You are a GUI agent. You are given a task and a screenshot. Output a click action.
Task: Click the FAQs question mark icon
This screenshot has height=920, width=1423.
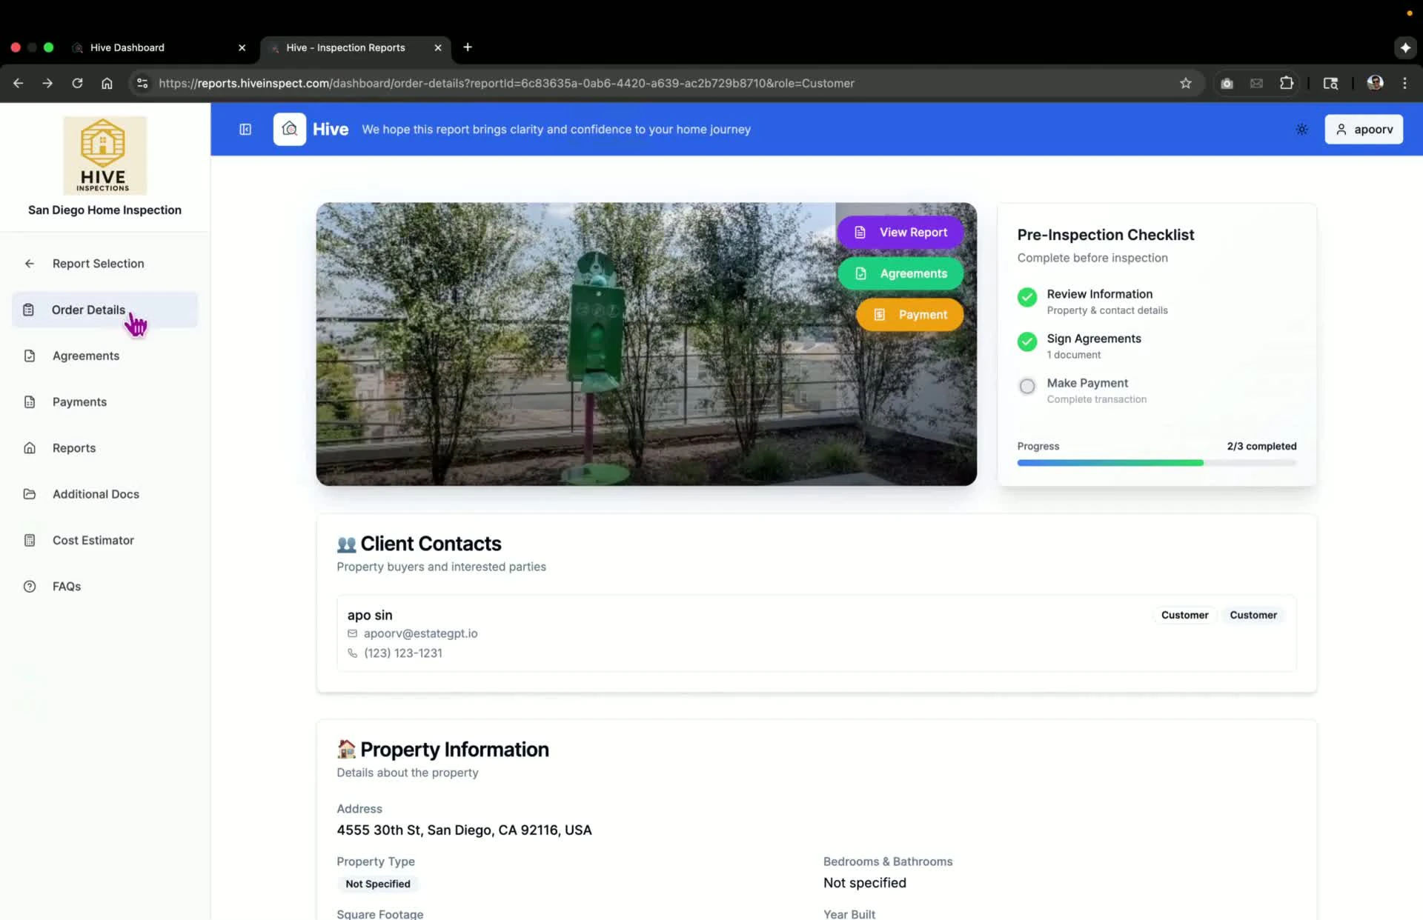pyautogui.click(x=30, y=587)
